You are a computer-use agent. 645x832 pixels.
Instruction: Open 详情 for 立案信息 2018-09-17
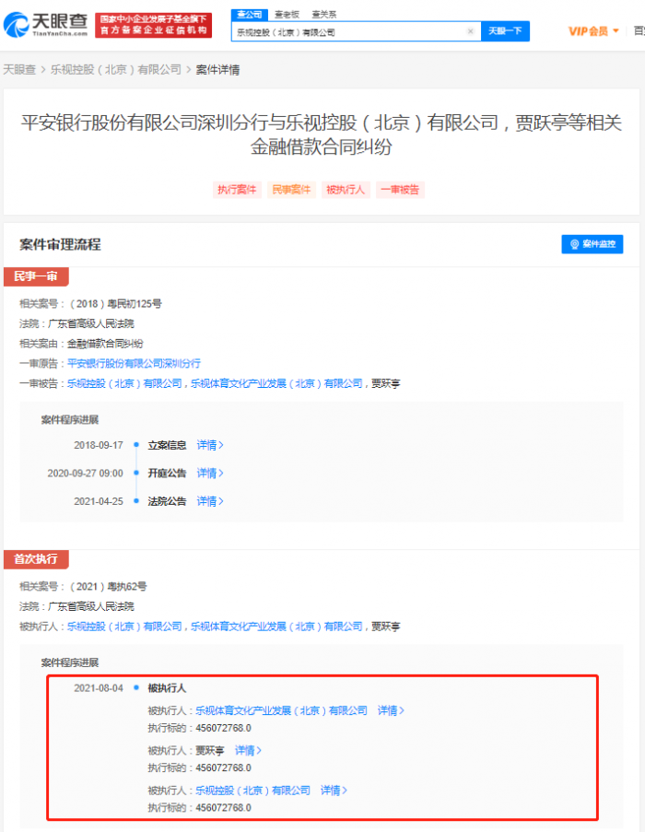210,445
